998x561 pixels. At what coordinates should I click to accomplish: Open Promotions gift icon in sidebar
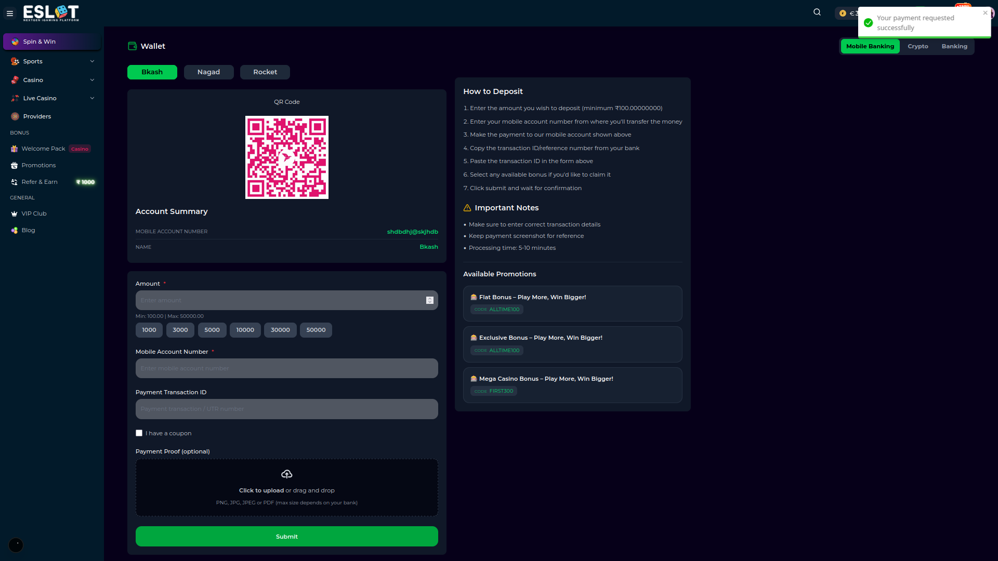pyautogui.click(x=15, y=166)
